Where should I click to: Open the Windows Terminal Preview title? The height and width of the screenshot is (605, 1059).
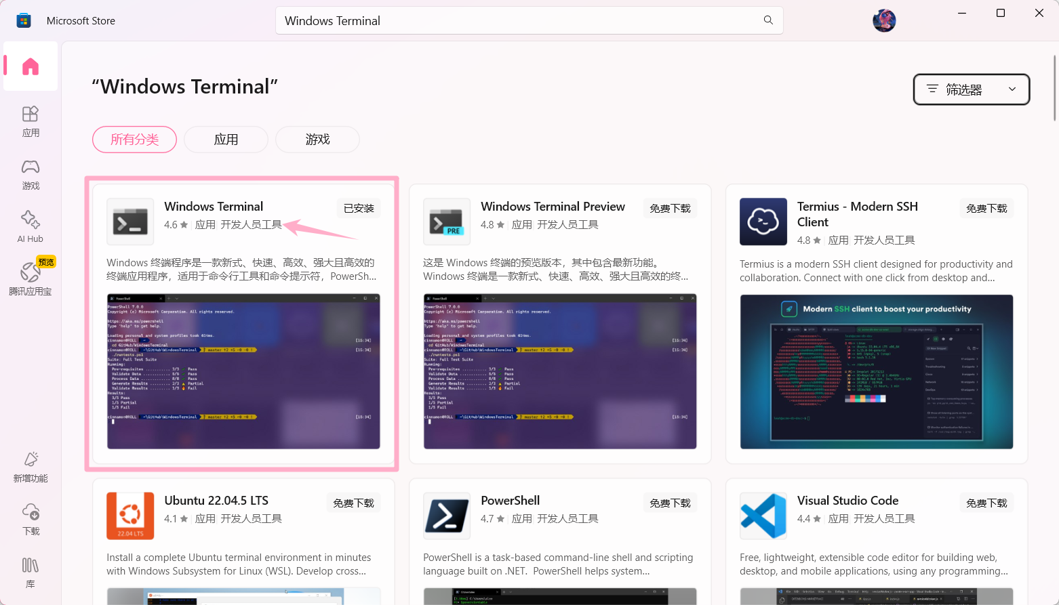553,207
